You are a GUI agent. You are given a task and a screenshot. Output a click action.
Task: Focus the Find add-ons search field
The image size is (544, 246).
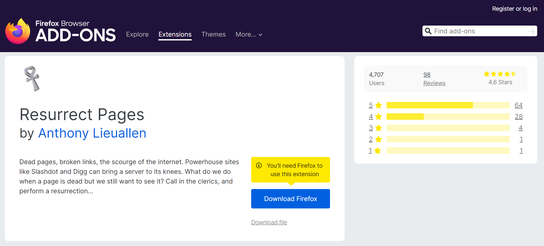coord(480,31)
